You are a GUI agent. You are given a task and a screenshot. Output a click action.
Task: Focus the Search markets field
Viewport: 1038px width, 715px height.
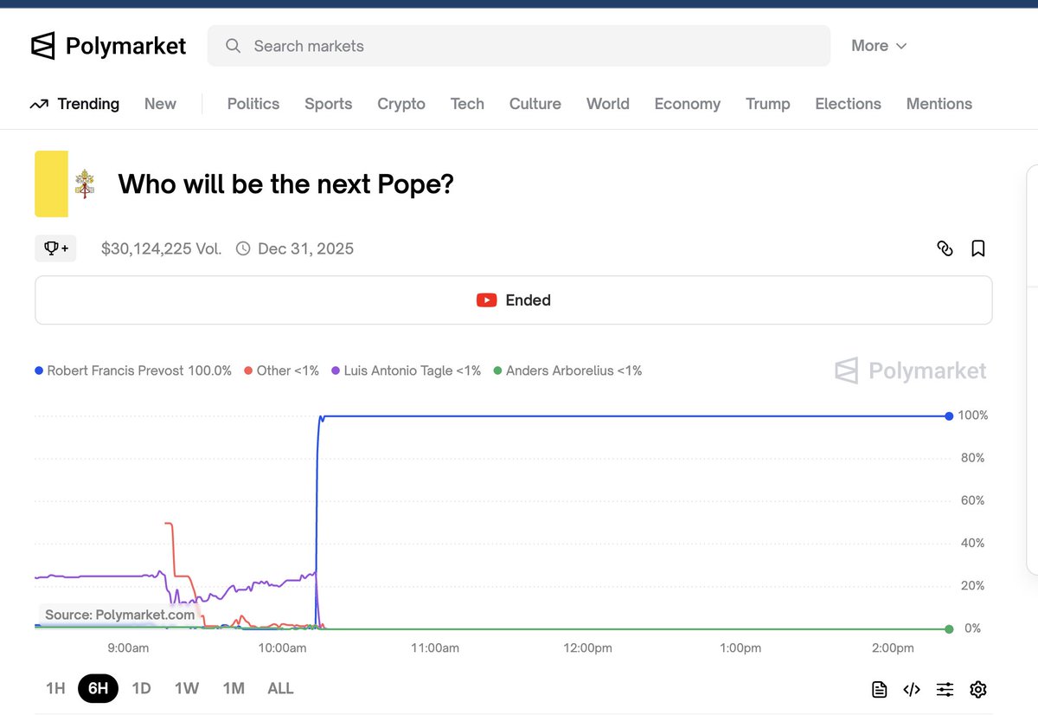click(519, 46)
